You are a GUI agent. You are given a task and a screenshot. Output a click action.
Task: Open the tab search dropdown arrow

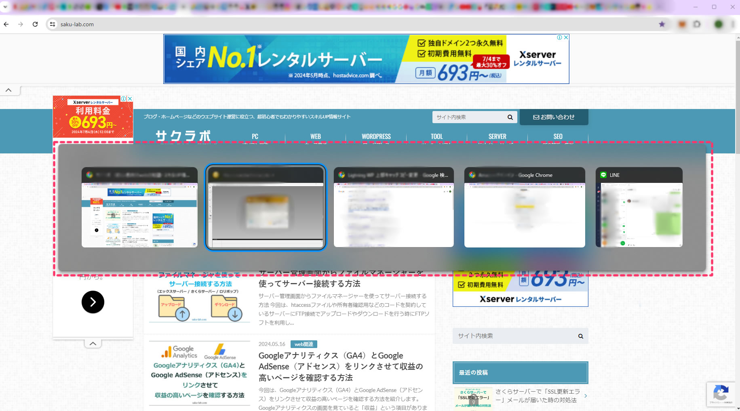point(5,7)
